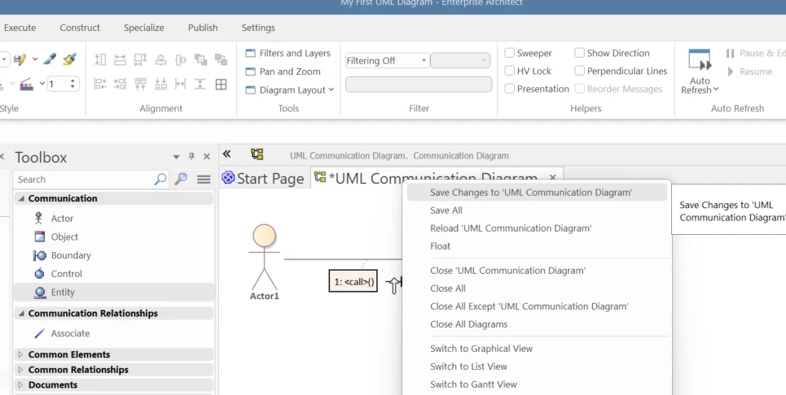Screen dimensions: 786x395
Task: Enable the HV Lock checkbox
Action: pos(510,71)
